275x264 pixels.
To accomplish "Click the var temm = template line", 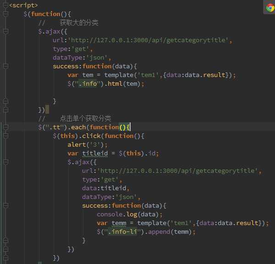I will (182, 223).
